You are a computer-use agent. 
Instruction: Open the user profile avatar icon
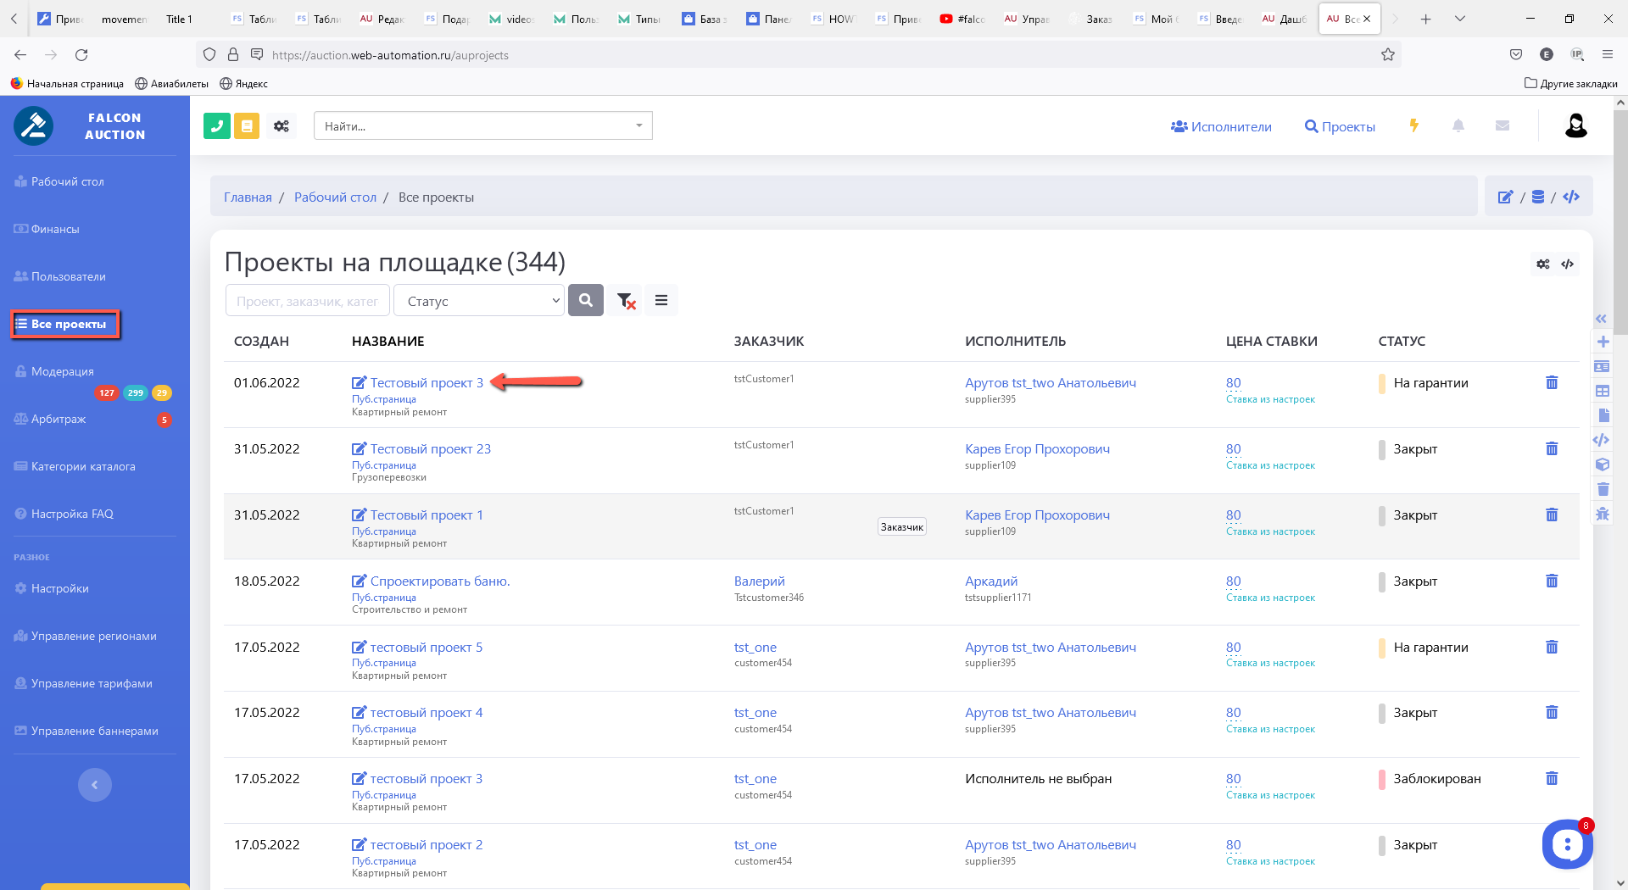coord(1575,125)
